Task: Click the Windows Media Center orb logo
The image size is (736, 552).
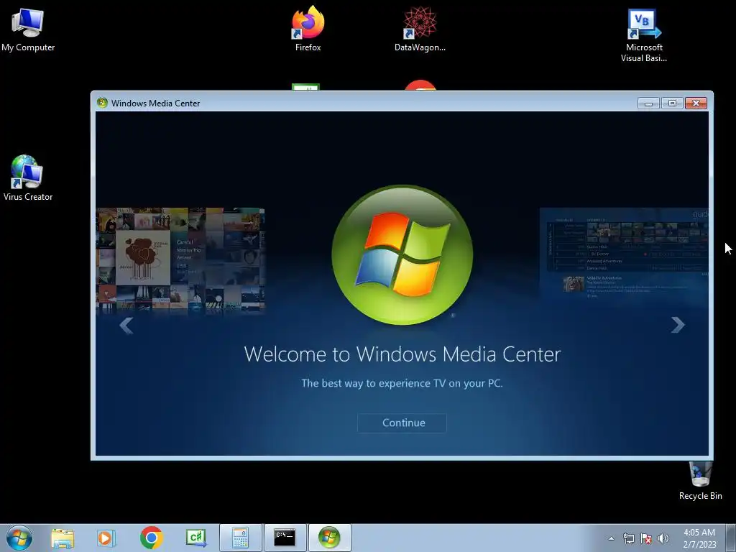Action: [402, 255]
